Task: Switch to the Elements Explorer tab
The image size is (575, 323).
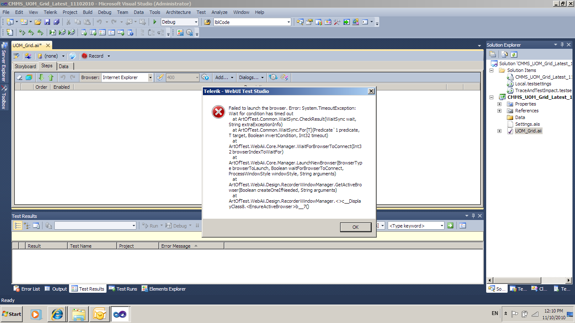Action: coord(164,289)
